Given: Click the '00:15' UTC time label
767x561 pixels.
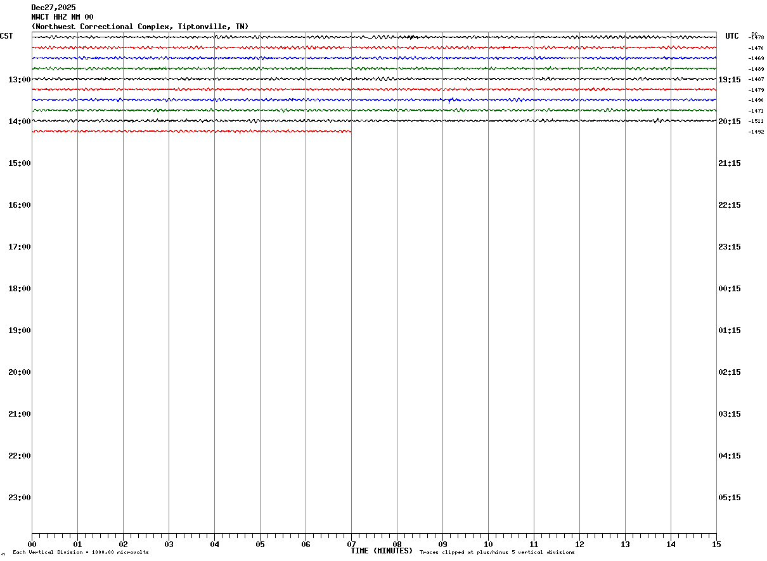Looking at the screenshot, I should pyautogui.click(x=730, y=289).
